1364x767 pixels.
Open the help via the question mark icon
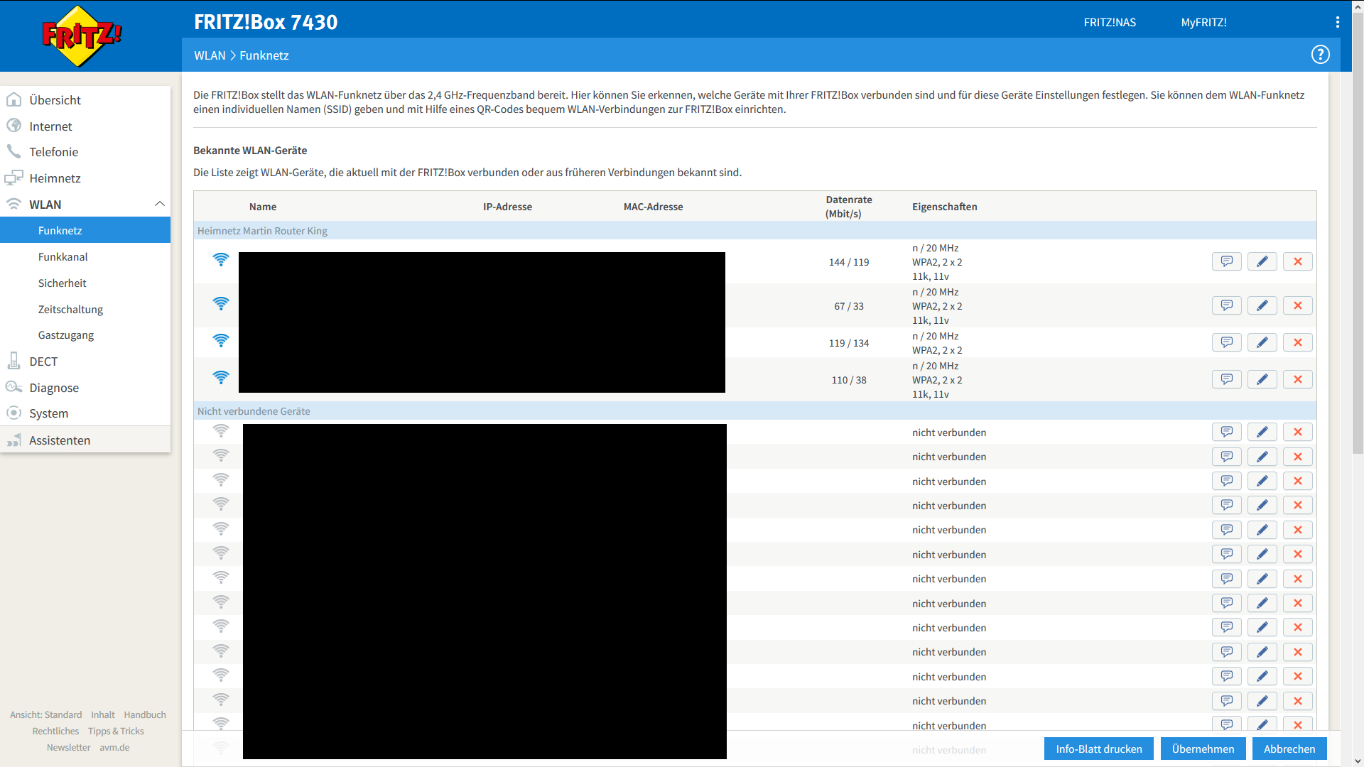point(1321,55)
